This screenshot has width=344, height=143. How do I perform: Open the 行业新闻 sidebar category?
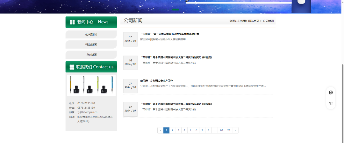91,44
